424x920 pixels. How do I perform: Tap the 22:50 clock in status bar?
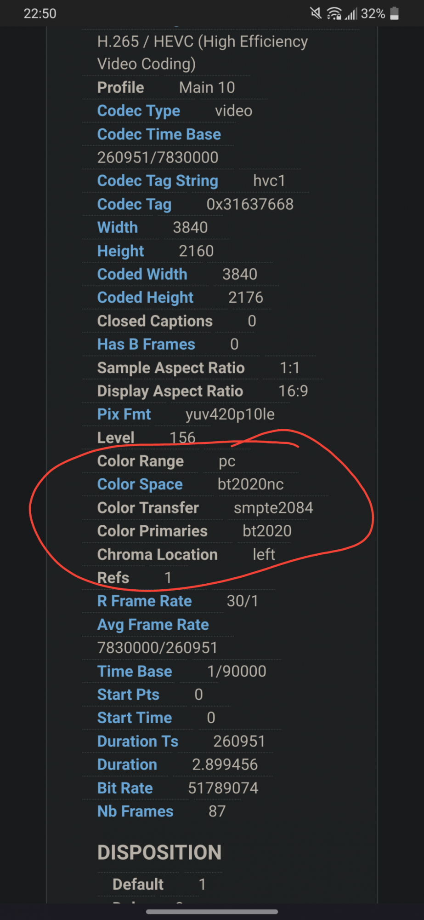(x=40, y=14)
